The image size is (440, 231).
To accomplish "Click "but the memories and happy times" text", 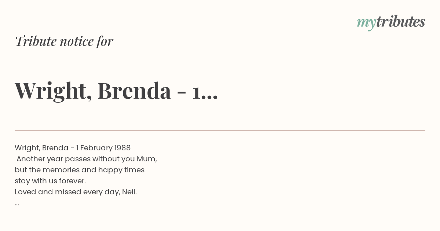I will coord(80,170).
